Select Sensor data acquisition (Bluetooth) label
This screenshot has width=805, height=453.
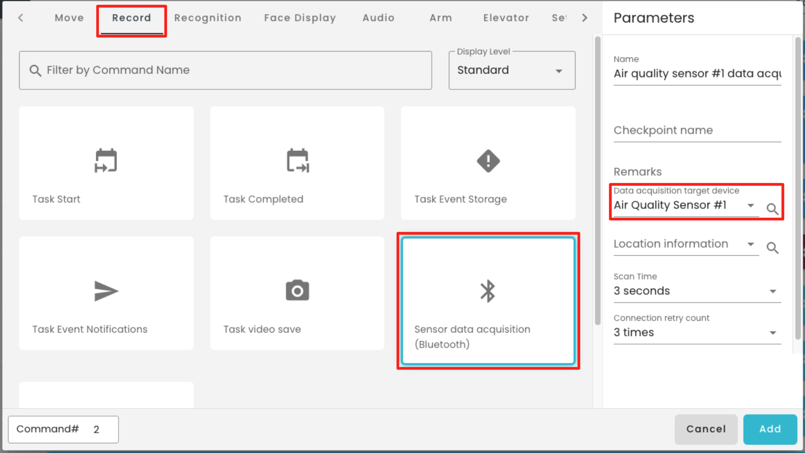click(x=472, y=337)
